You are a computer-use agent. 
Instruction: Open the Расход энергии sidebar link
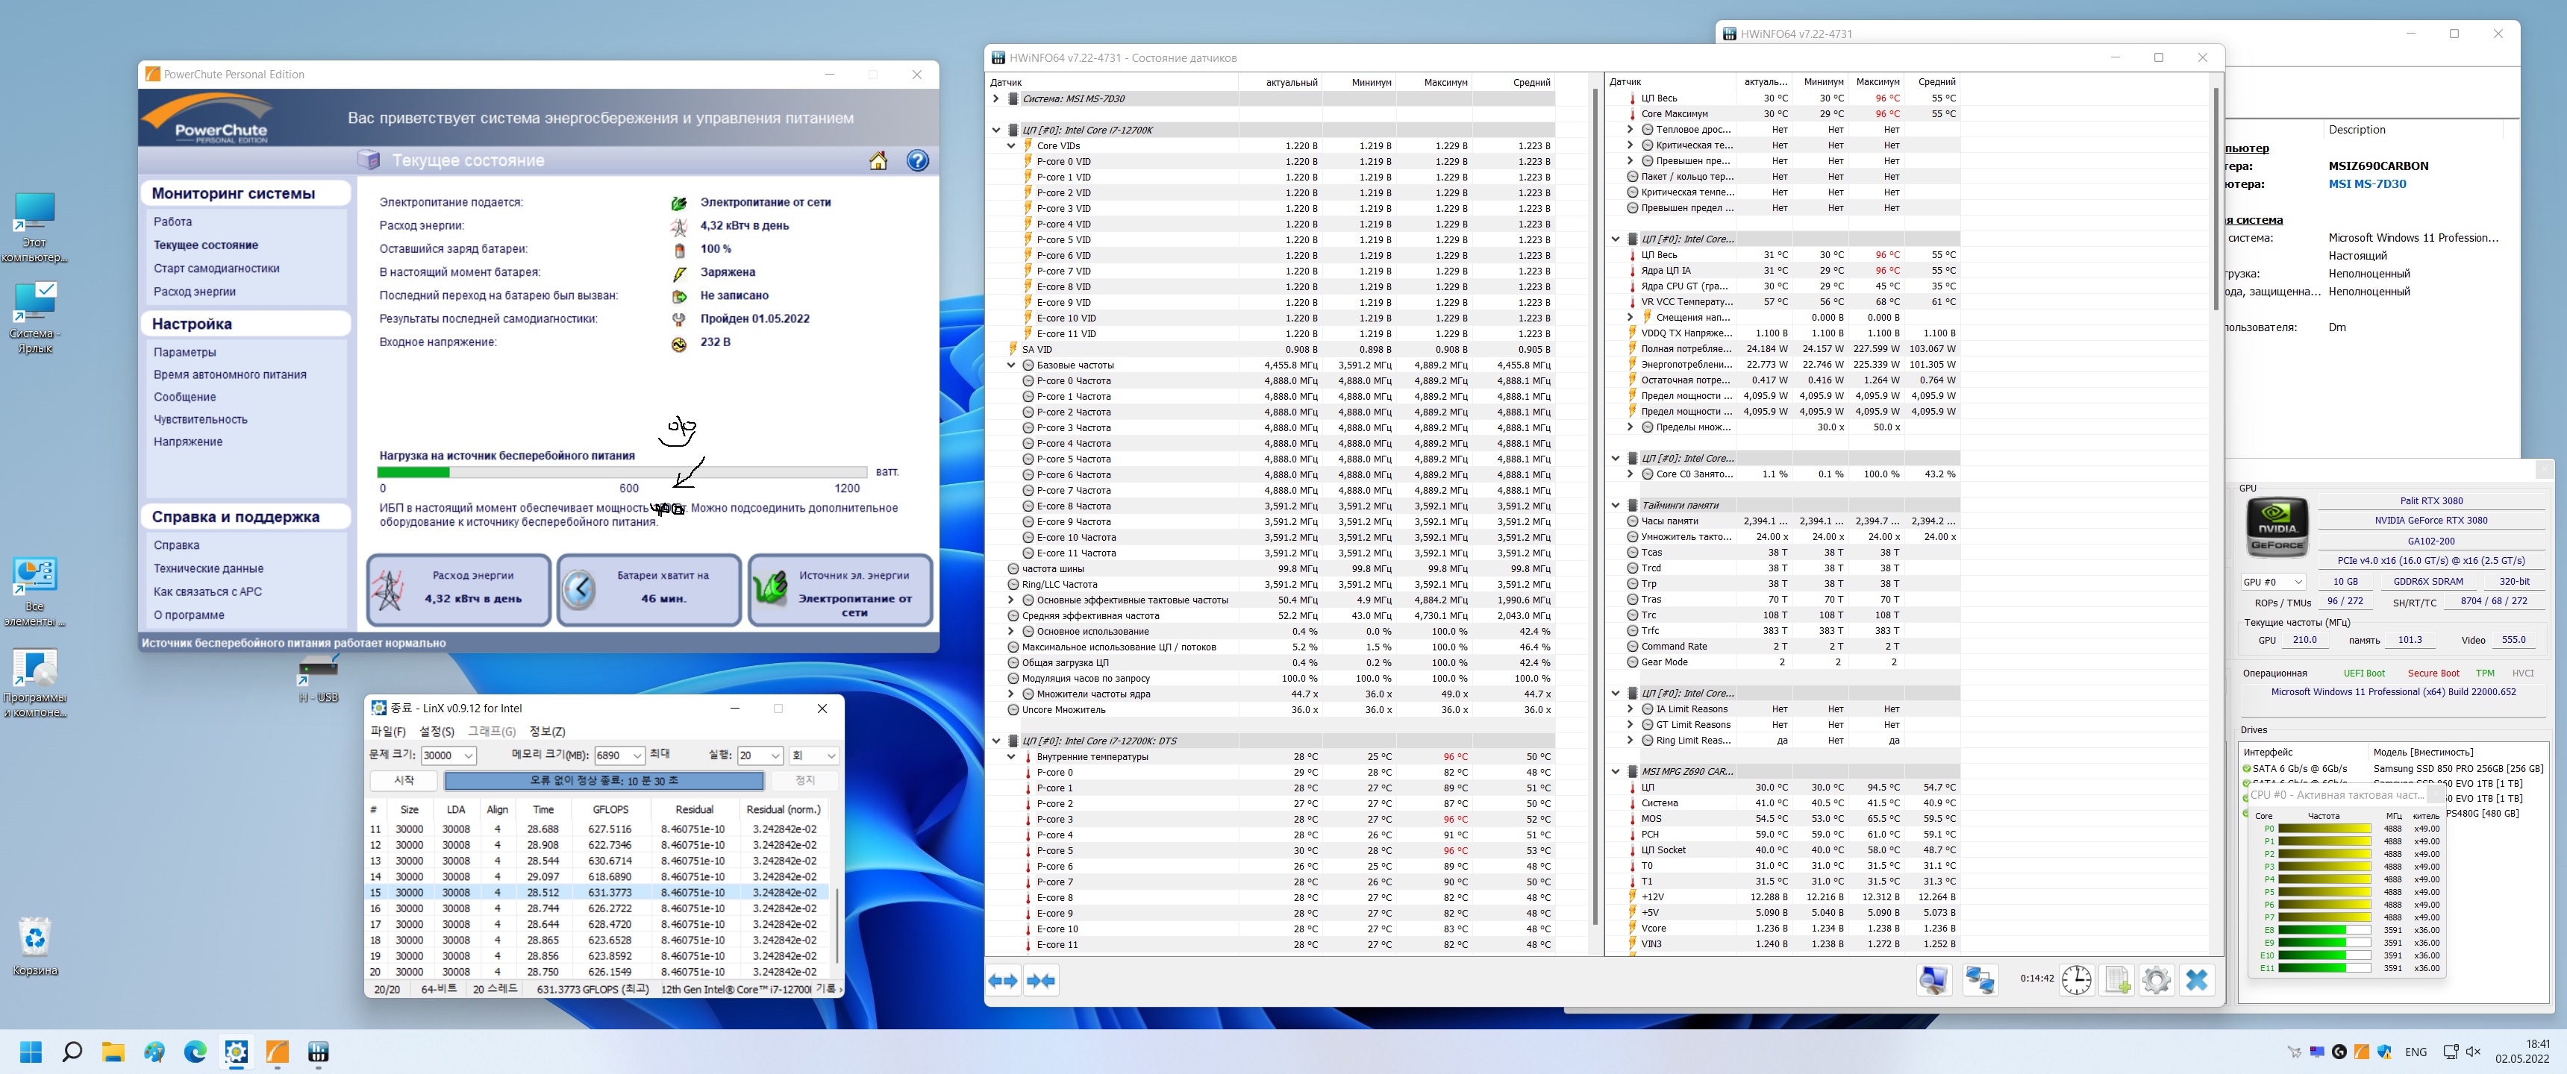[x=194, y=292]
